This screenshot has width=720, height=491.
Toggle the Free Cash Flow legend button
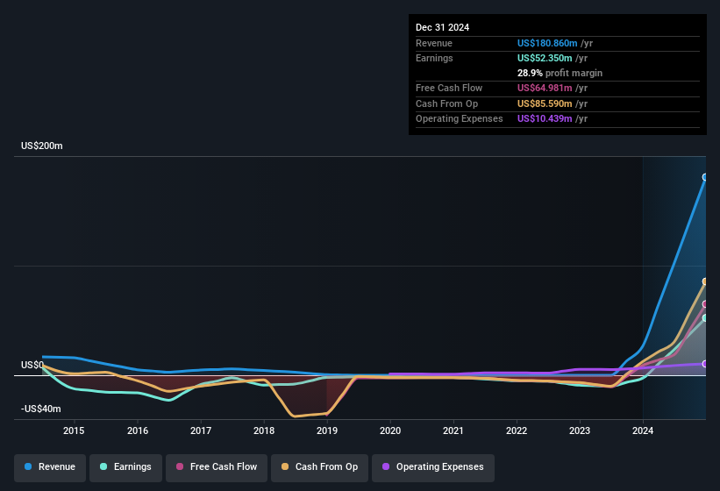(217, 467)
